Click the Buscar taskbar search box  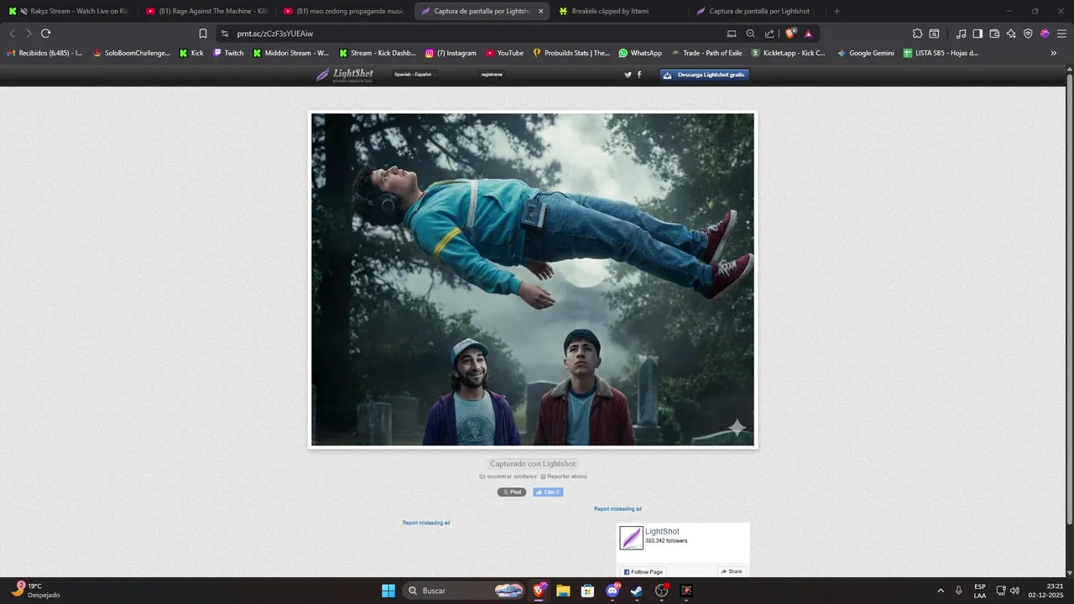click(465, 591)
